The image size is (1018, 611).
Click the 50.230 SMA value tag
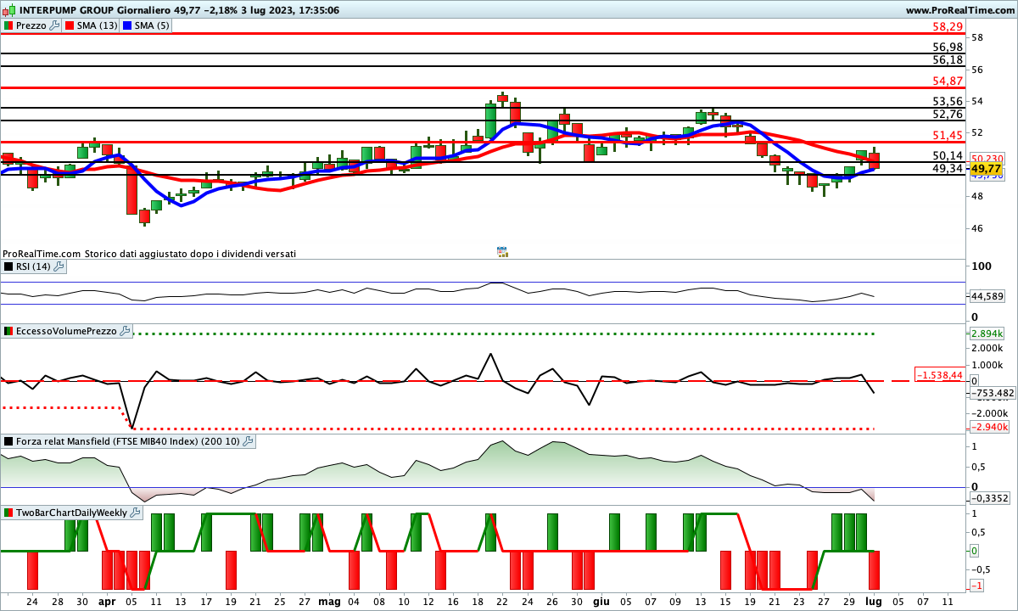[987, 159]
